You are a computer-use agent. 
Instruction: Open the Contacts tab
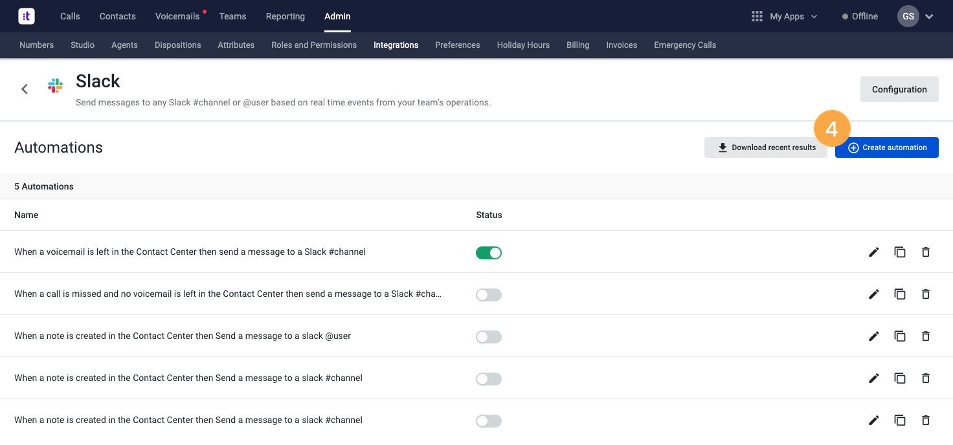pos(118,16)
